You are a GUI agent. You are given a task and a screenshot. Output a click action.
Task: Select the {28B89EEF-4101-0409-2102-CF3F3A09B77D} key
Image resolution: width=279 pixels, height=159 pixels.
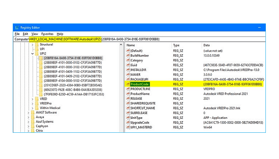(x=73, y=76)
